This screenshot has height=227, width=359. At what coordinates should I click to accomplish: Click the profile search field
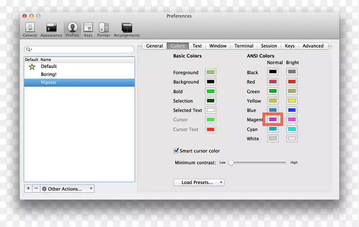pos(79,49)
